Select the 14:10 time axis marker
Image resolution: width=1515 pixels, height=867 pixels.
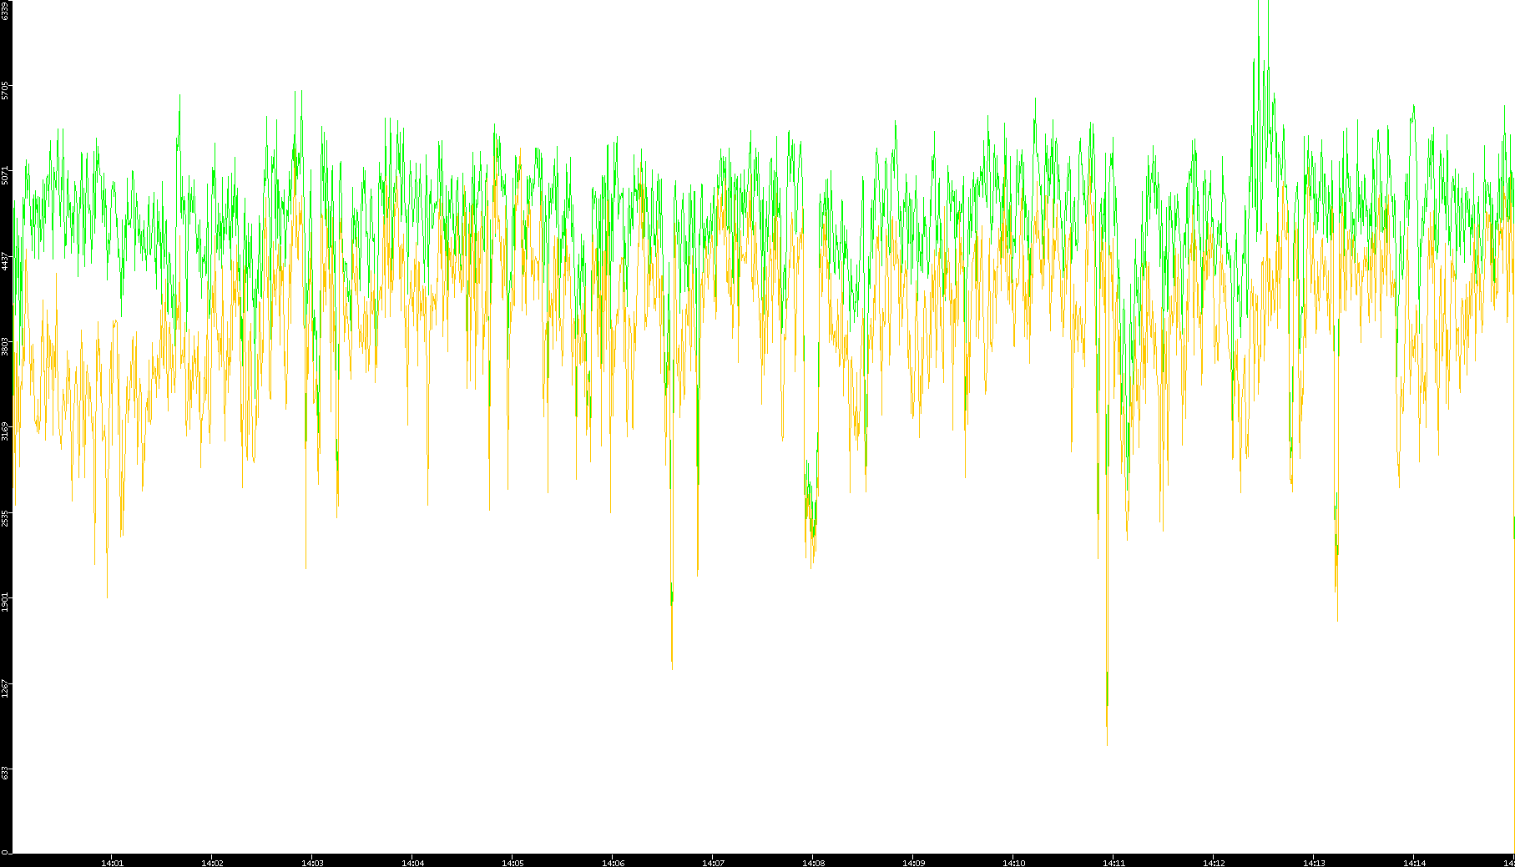[x=1013, y=863]
